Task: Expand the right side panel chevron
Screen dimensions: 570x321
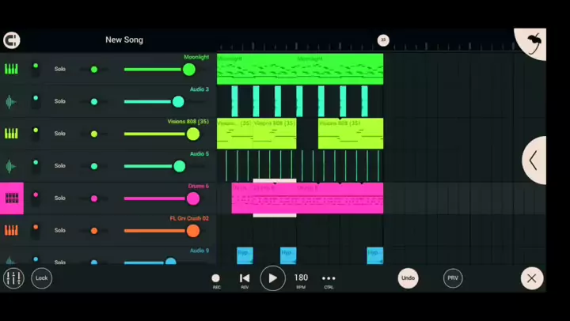Action: [534, 160]
